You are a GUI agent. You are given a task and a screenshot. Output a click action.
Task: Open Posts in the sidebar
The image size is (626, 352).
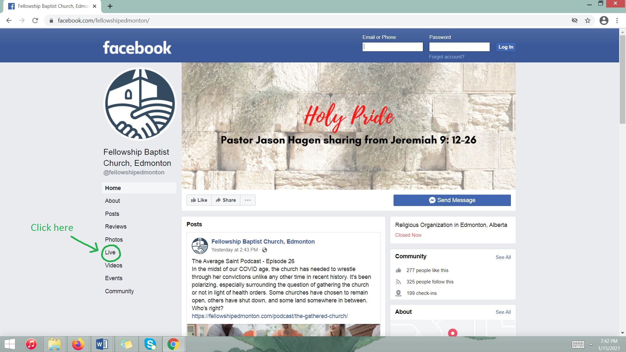click(x=112, y=214)
